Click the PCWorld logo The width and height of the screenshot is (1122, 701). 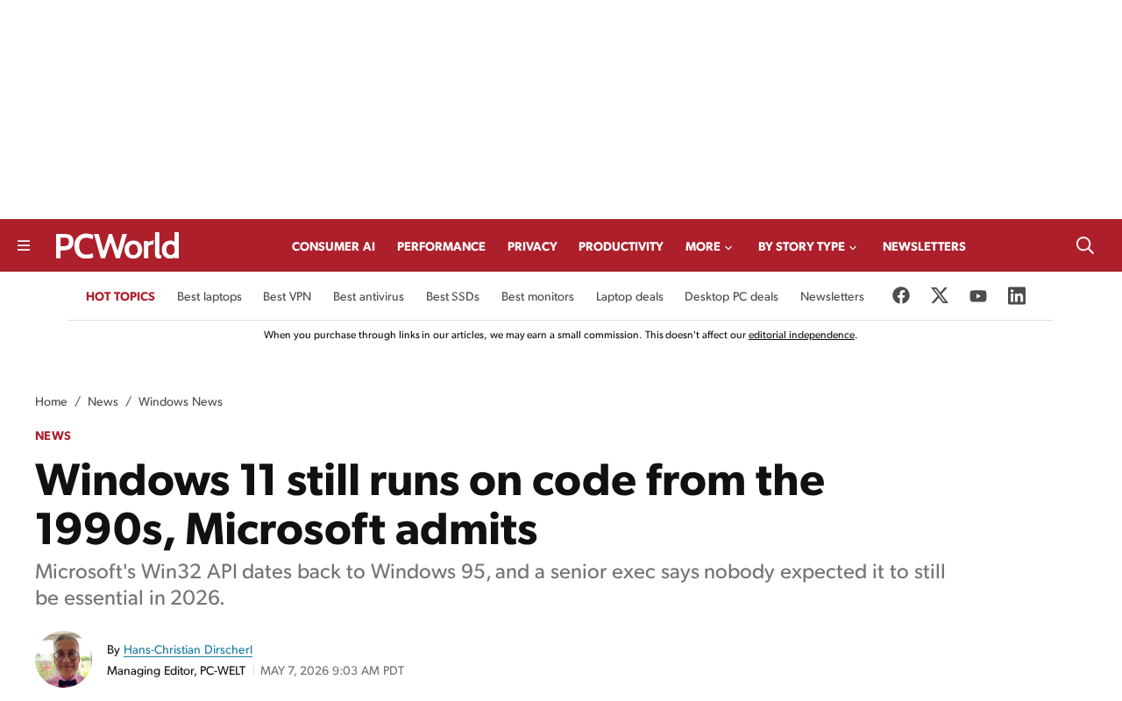(x=117, y=245)
